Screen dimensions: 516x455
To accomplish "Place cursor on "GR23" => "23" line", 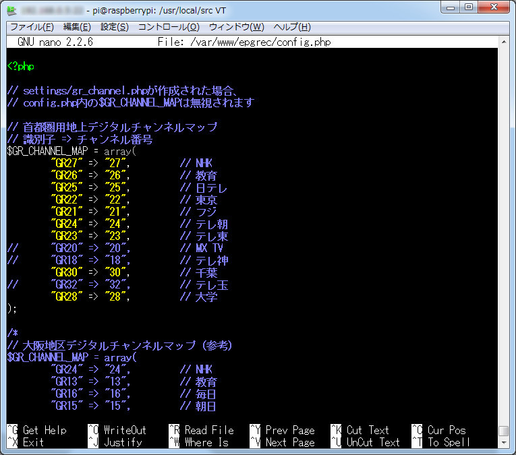I will (x=90, y=236).
